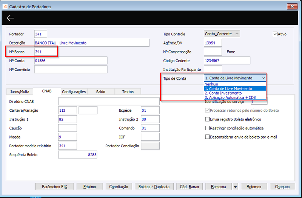Collapse the Tipo de Conta combo box
The width and height of the screenshot is (302, 198).
click(263, 78)
